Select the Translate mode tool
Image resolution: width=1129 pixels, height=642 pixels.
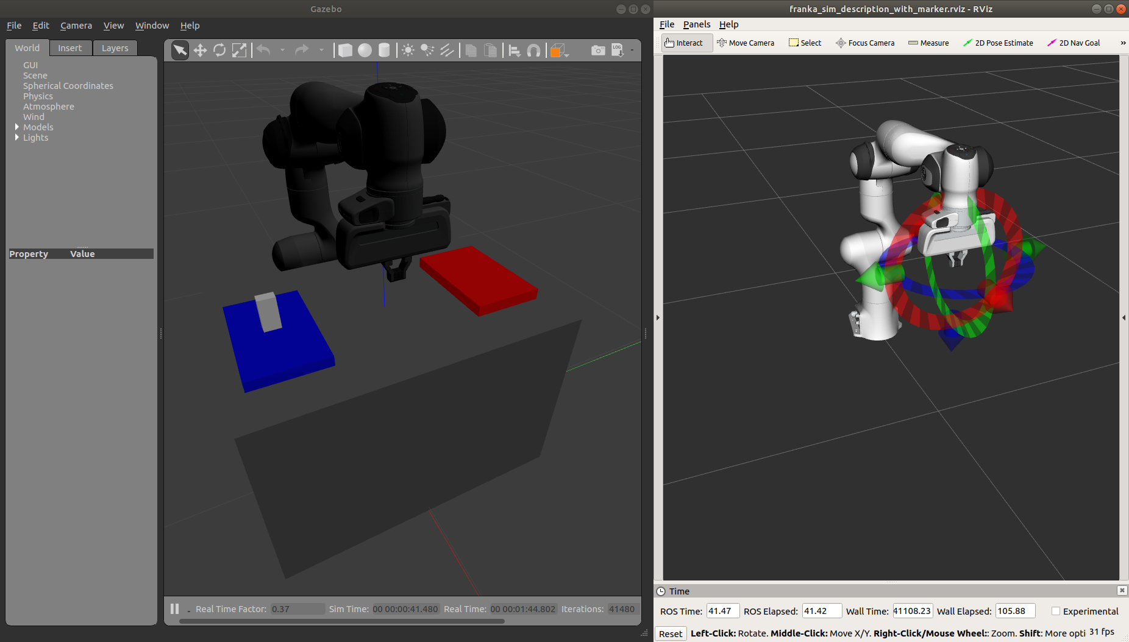200,50
